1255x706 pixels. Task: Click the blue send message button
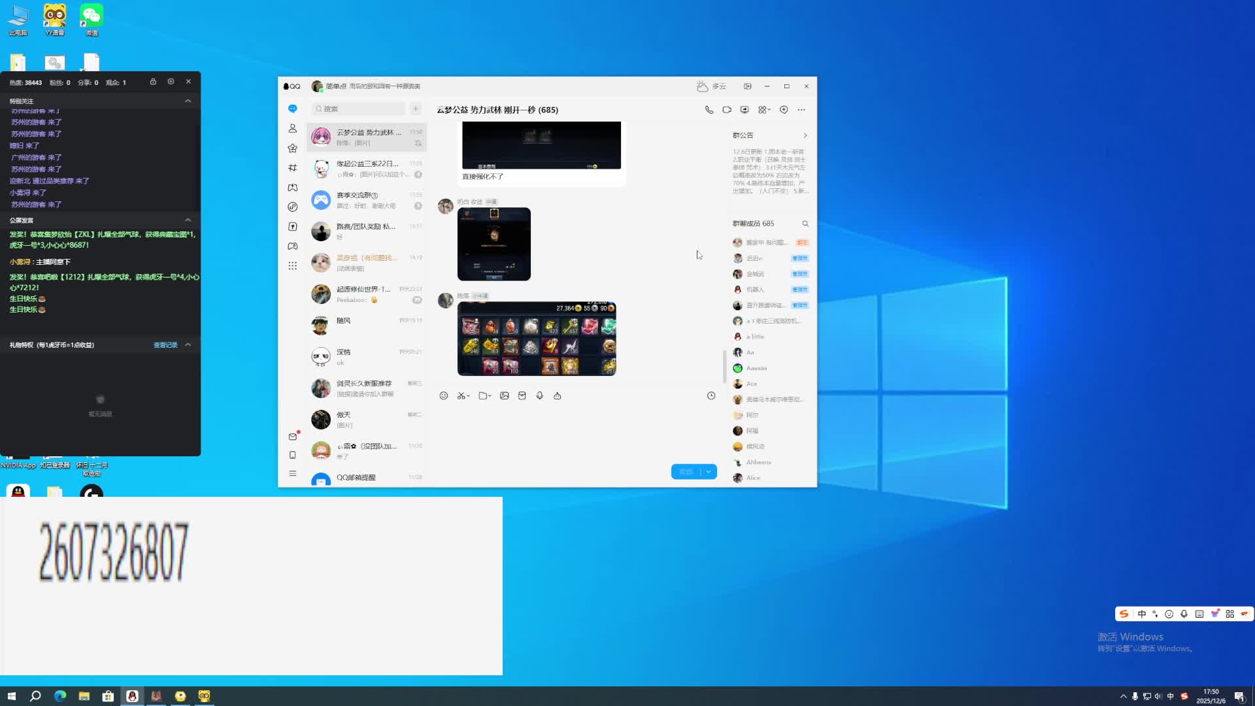pyautogui.click(x=686, y=472)
